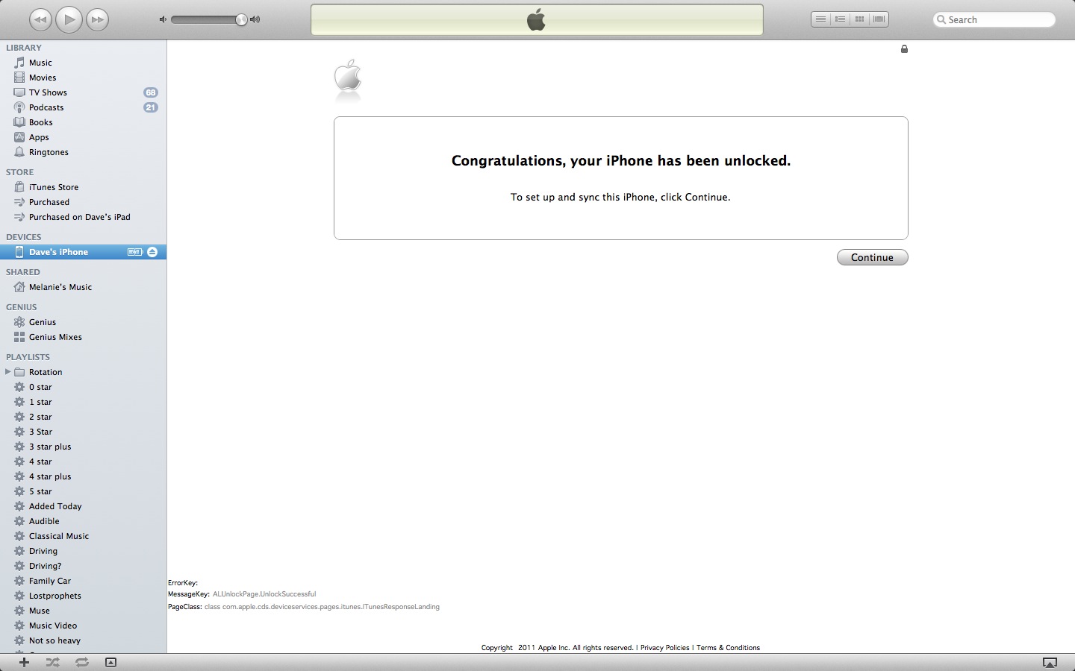
Task: Click the Podcasts 21 badge
Action: (x=151, y=107)
